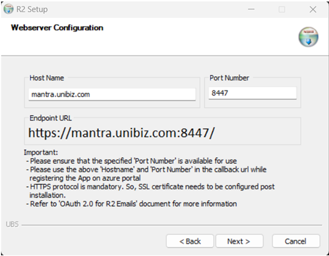This screenshot has height=256, width=329.
Task: Minimize the R2 Setup window
Action: [251, 9]
